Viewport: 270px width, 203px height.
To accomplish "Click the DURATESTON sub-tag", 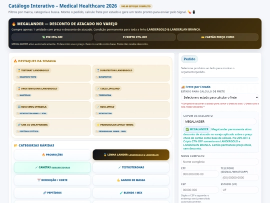I will [x=103, y=77].
